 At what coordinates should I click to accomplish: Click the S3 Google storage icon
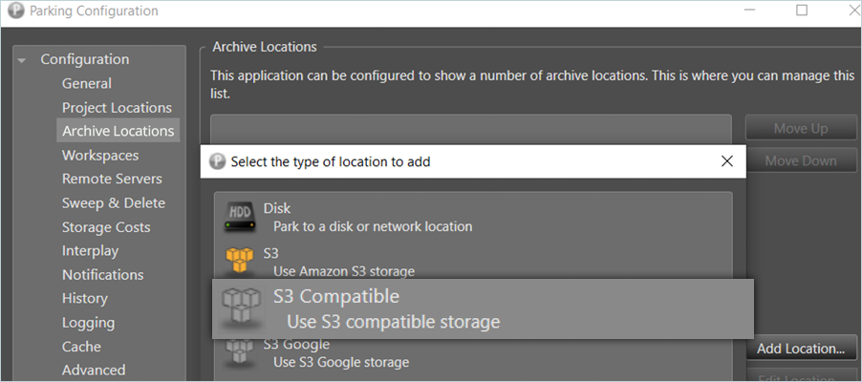pyautogui.click(x=240, y=352)
